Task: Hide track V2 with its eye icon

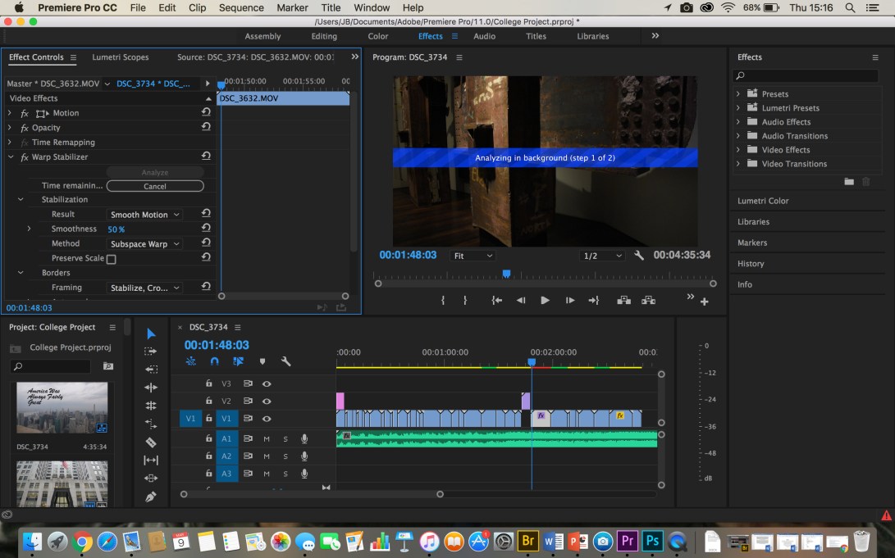Action: tap(267, 401)
